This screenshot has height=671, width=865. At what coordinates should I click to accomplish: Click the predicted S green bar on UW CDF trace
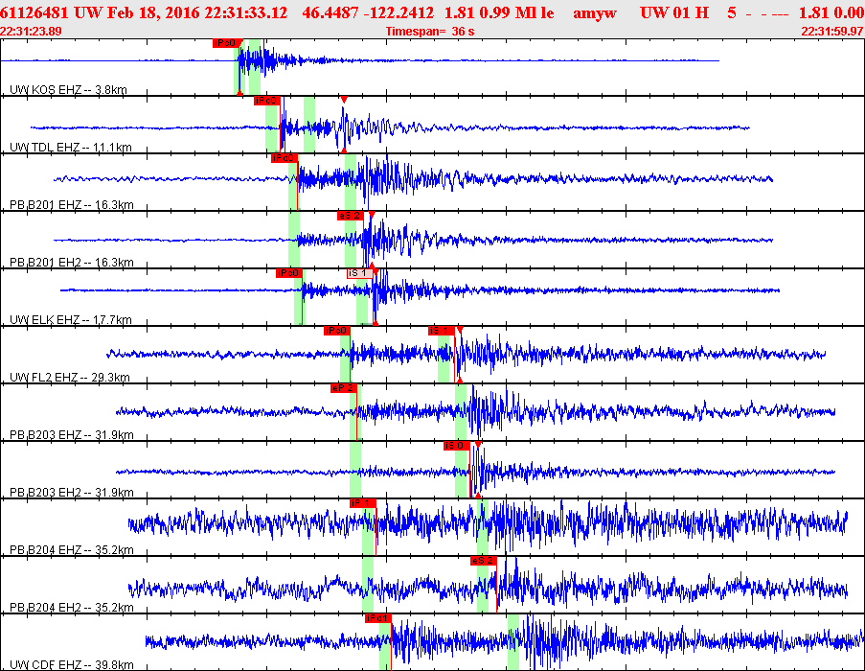click(x=513, y=642)
